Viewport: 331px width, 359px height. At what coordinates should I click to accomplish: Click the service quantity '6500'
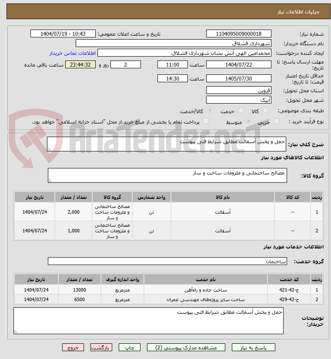[80, 299]
